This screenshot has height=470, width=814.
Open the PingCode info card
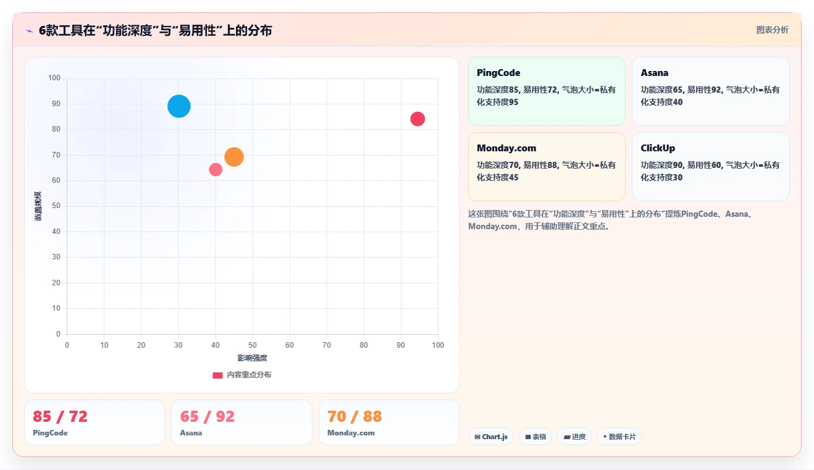point(547,91)
